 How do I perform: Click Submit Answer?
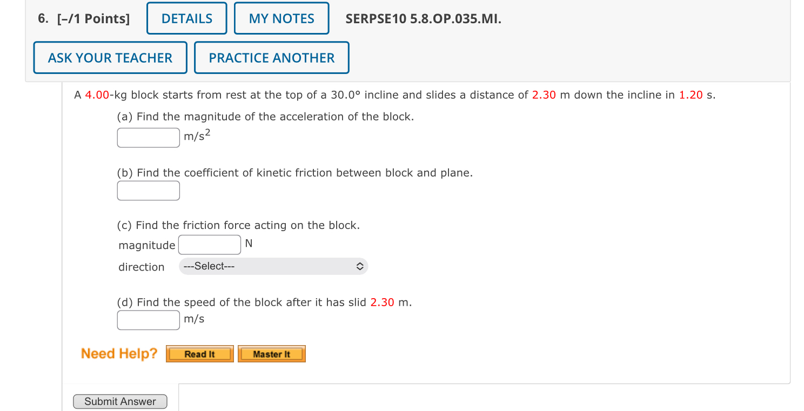[119, 401]
